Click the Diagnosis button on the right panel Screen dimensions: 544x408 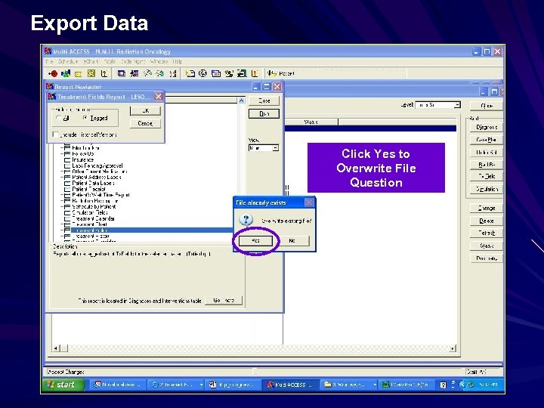(x=487, y=127)
